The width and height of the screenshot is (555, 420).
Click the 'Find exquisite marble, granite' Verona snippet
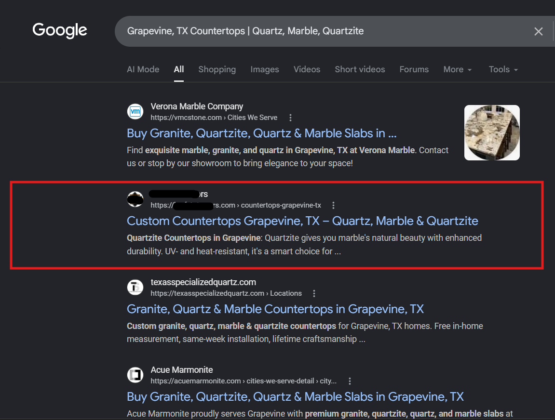click(x=287, y=157)
